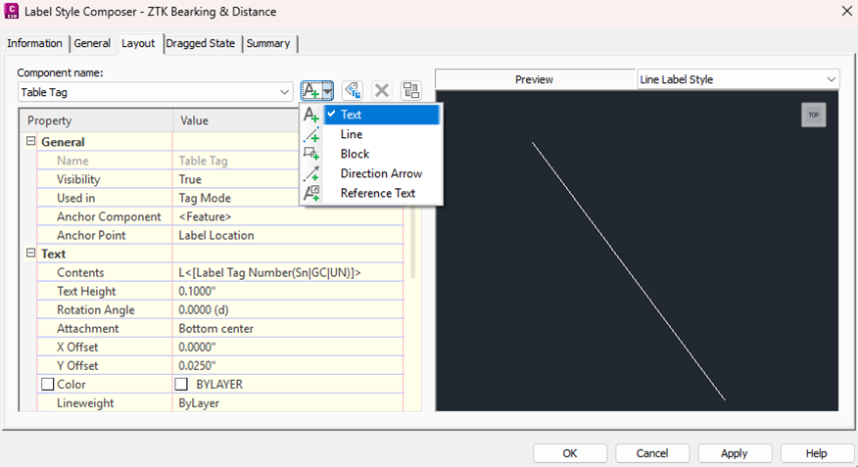Choose Line from the component menu
This screenshot has width=858, height=467.
[352, 134]
